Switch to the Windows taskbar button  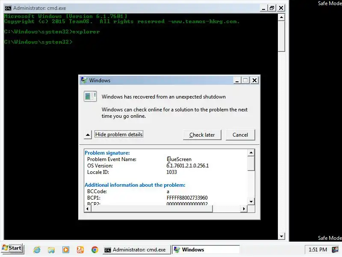206,250
